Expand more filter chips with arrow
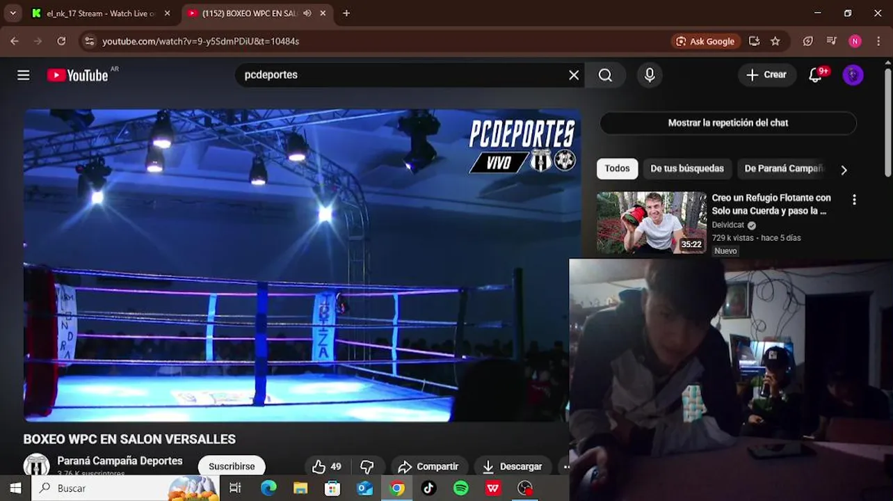Image resolution: width=893 pixels, height=501 pixels. pyautogui.click(x=844, y=170)
